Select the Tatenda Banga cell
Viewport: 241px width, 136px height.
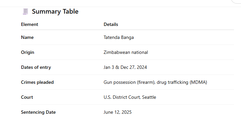(x=119, y=38)
